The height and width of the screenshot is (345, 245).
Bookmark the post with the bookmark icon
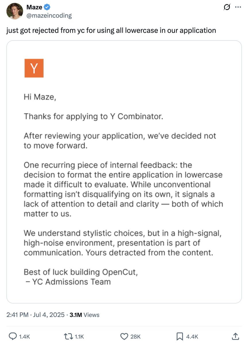click(x=179, y=336)
